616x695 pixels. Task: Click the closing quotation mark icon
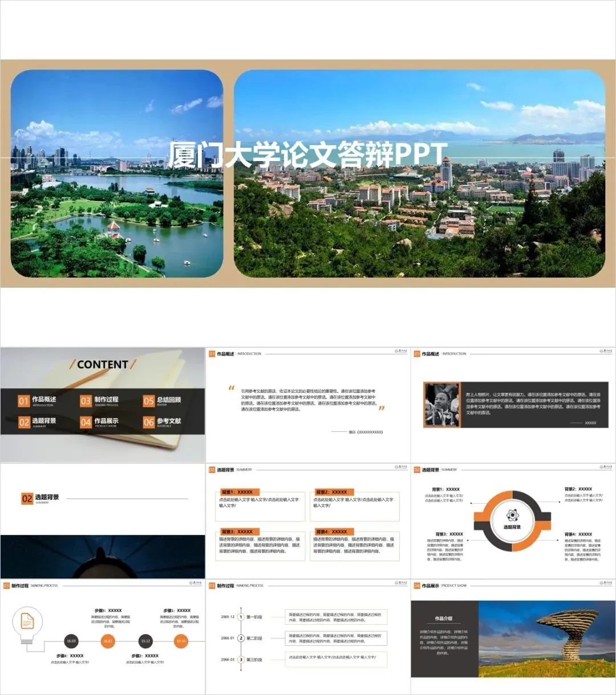(382, 408)
